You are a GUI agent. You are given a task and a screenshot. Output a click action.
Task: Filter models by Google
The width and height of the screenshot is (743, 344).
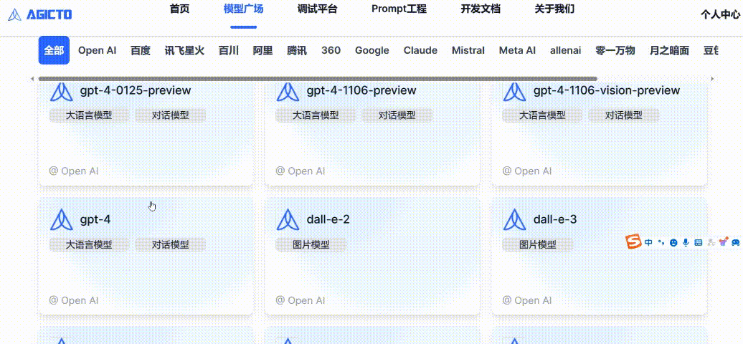pos(372,50)
